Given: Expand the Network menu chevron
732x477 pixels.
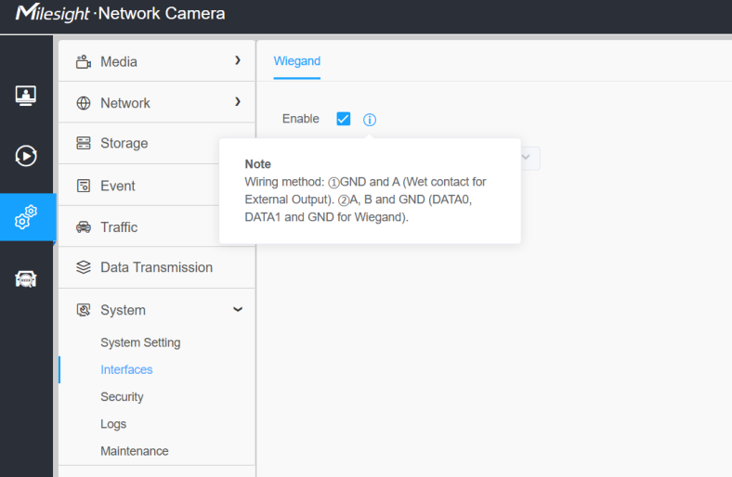Looking at the screenshot, I should tap(238, 102).
